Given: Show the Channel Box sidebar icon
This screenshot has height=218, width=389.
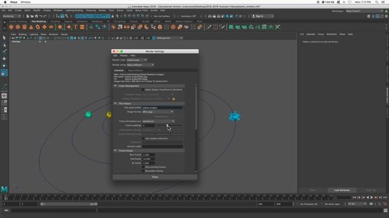Looking at the screenshot, I should click(x=387, y=16).
